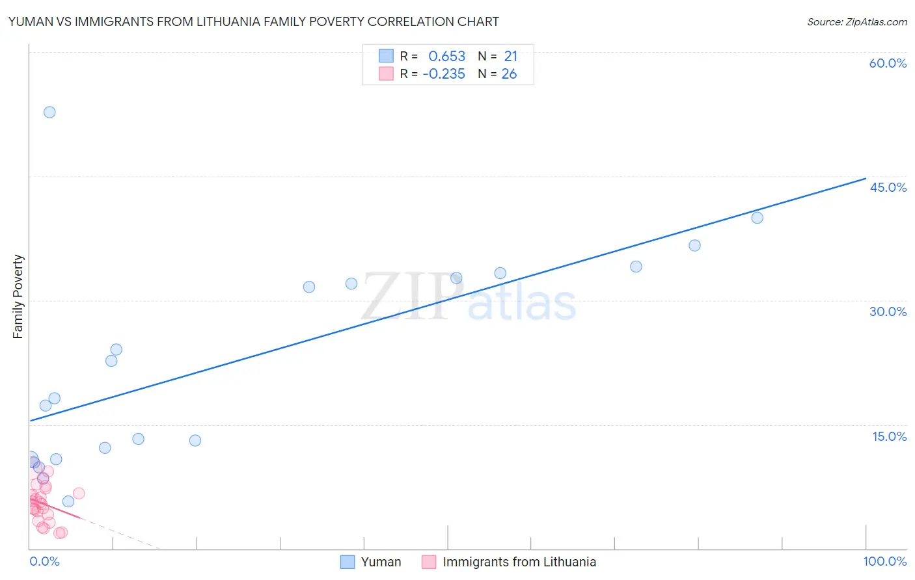This screenshot has width=915, height=580.
Task: Click the Family Poverty axis label
Action: (x=18, y=297)
